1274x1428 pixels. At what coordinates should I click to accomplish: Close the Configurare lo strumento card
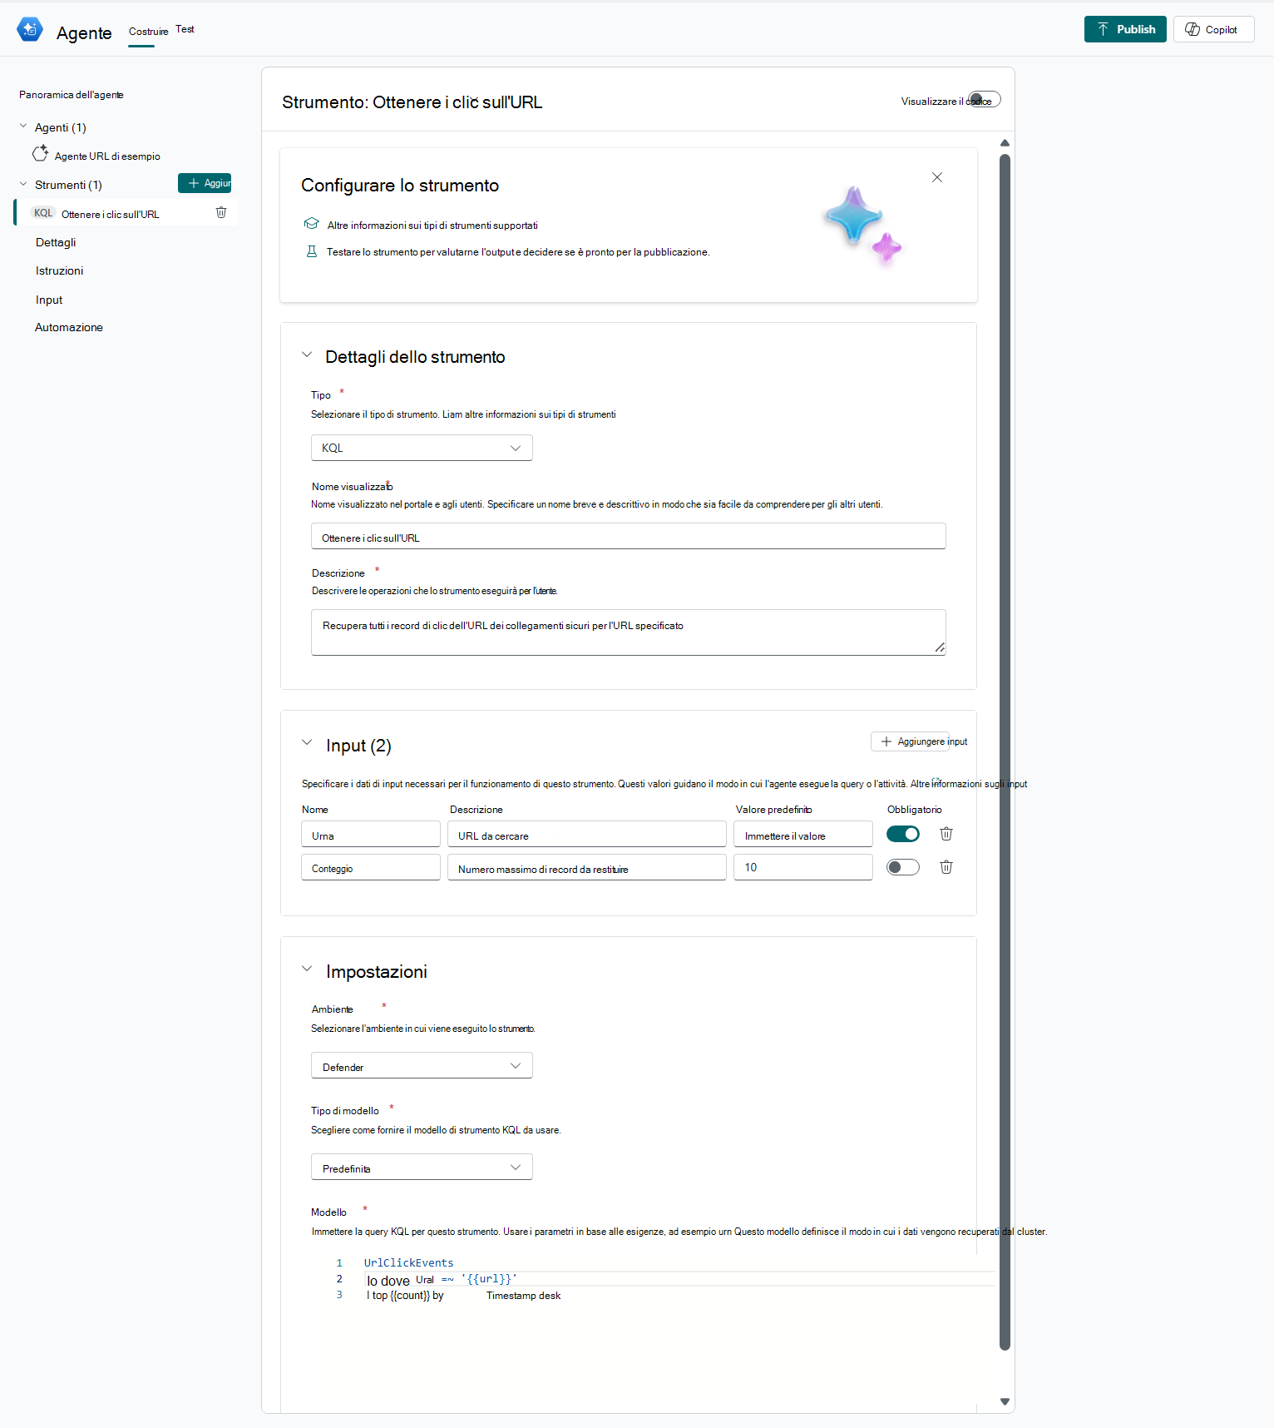point(937,177)
